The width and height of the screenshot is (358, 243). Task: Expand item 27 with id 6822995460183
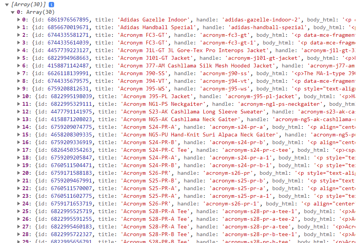(19, 227)
